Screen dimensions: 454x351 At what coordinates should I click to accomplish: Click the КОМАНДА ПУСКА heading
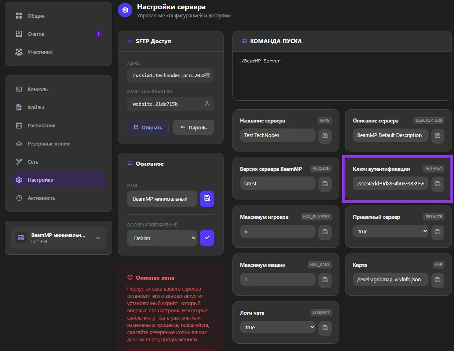point(276,41)
